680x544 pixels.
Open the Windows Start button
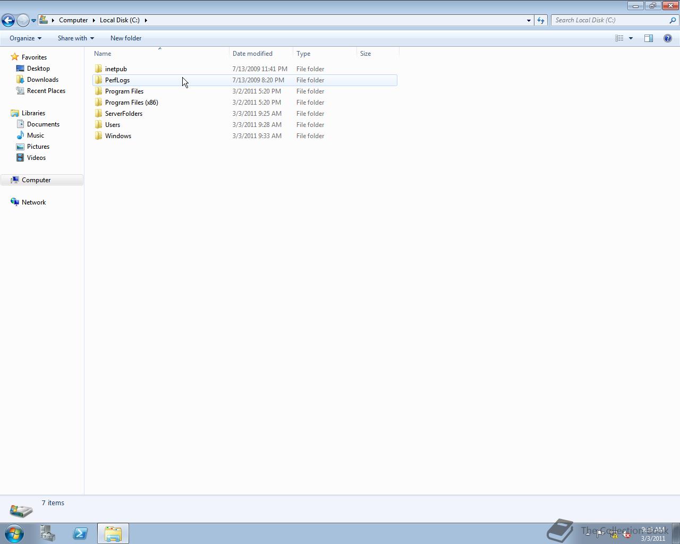(x=14, y=533)
